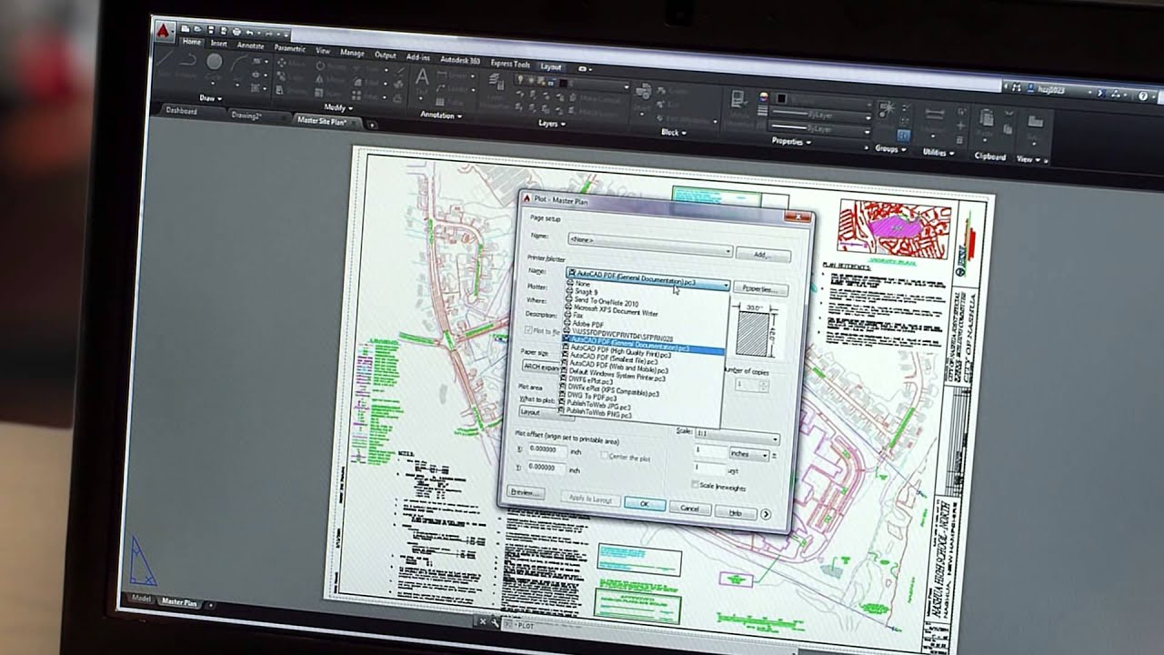
Task: Click the new file tab plus icon
Action: pyautogui.click(x=371, y=124)
